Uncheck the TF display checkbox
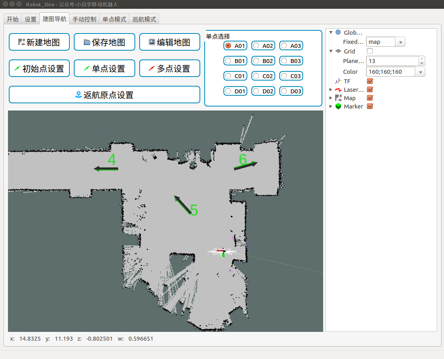The width and height of the screenshot is (444, 359). click(x=370, y=81)
